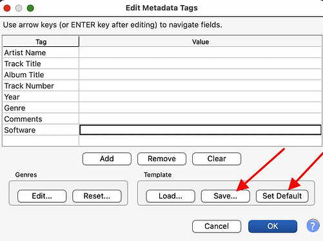This screenshot has height=241, width=323.
Task: Click the Genres Reset... button
Action: tap(97, 196)
